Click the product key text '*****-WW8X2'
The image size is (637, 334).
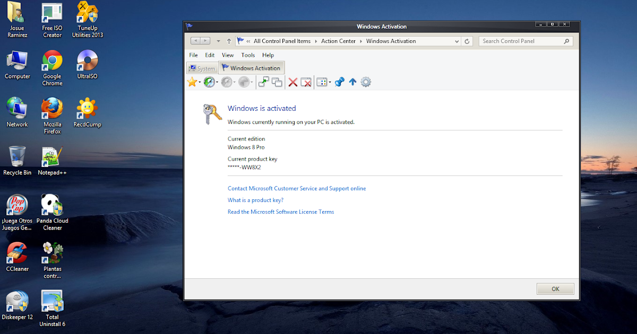(x=244, y=167)
